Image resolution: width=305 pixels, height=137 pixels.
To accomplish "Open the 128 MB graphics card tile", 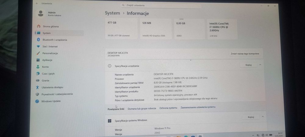I will click(x=156, y=29).
